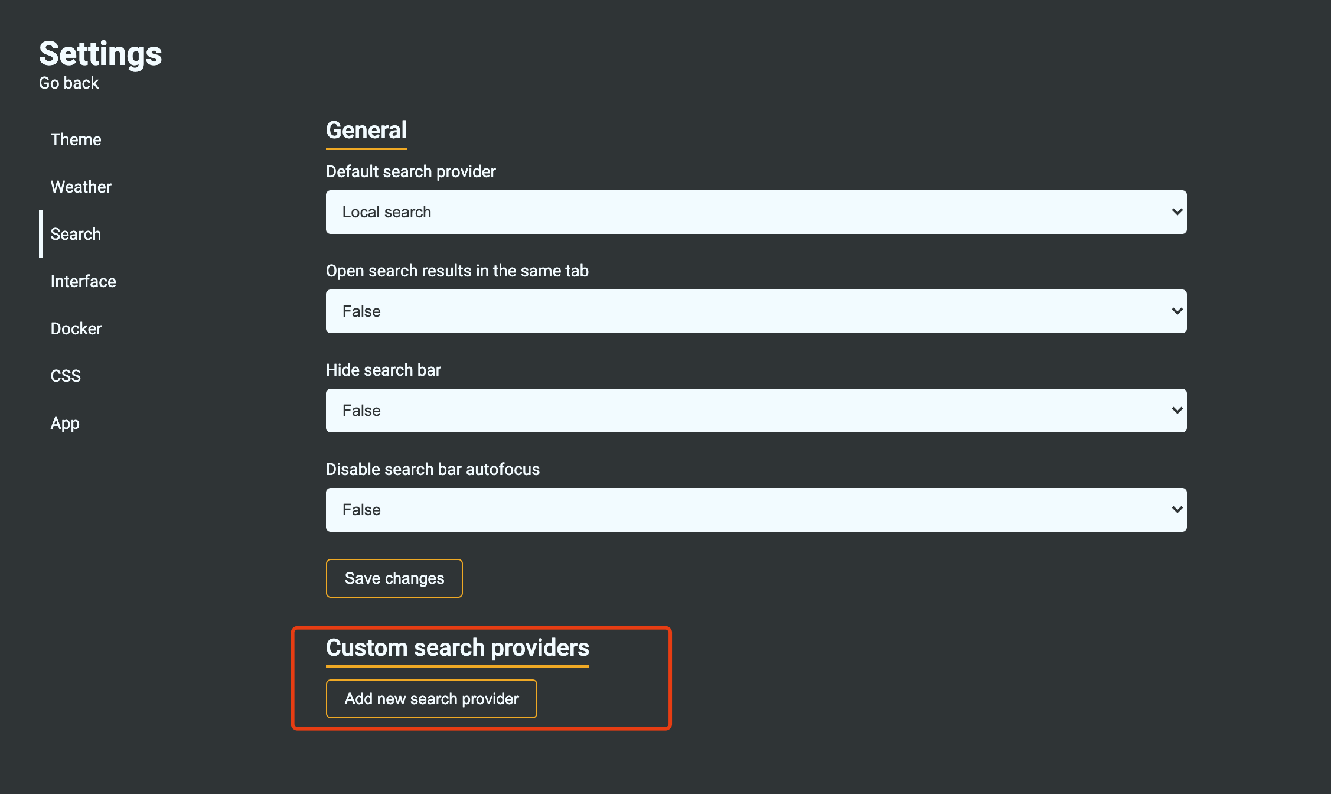Select the App settings tab
This screenshot has width=1331, height=794.
(x=65, y=423)
